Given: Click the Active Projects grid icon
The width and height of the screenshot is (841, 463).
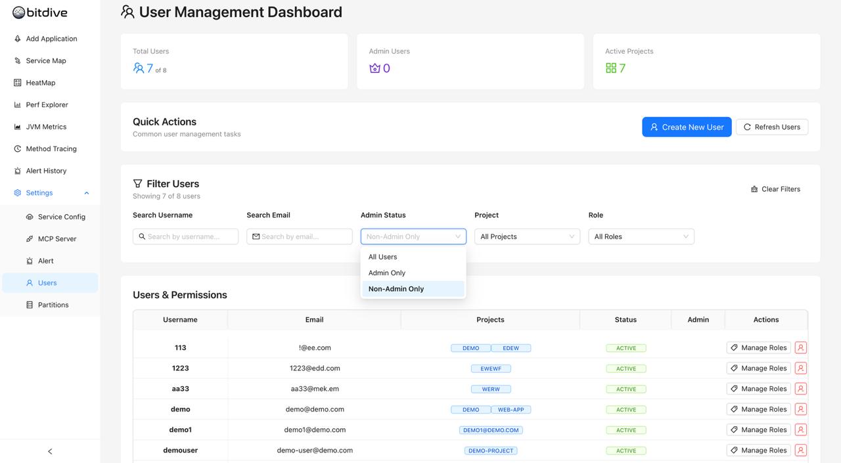Looking at the screenshot, I should [x=611, y=68].
